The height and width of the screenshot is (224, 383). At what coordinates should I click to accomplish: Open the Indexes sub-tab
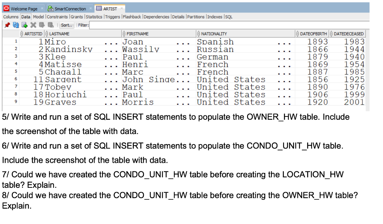coord(215,16)
